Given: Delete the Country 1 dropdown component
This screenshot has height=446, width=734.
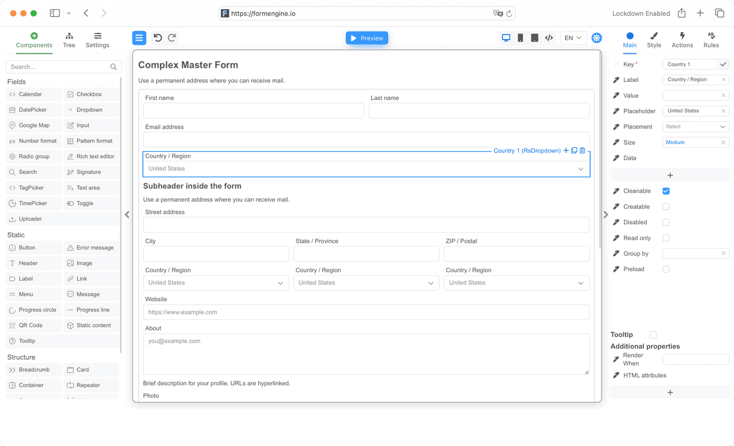Looking at the screenshot, I should [x=583, y=151].
